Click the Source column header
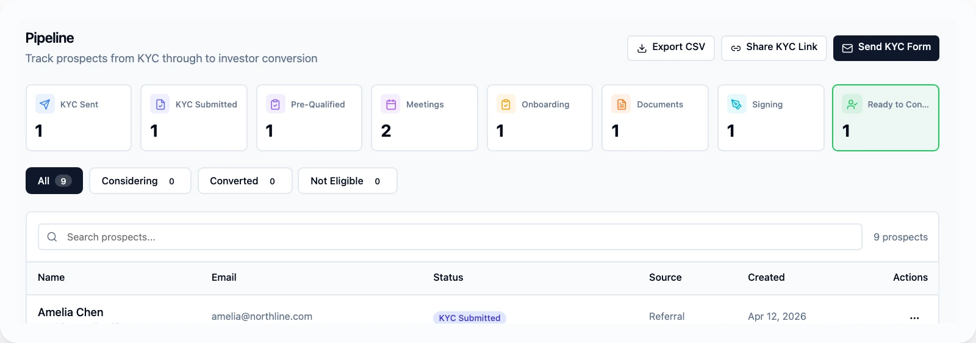Screen dimensions: 976x343 666,277
